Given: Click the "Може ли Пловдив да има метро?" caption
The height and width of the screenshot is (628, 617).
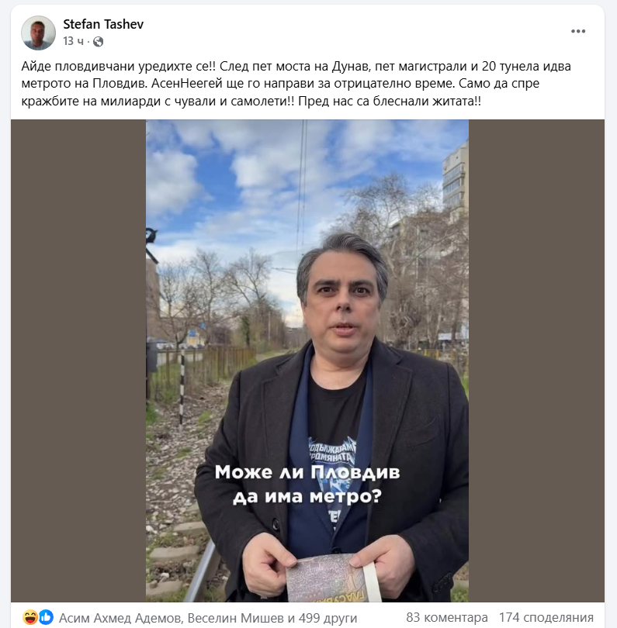Looking at the screenshot, I should 307,485.
